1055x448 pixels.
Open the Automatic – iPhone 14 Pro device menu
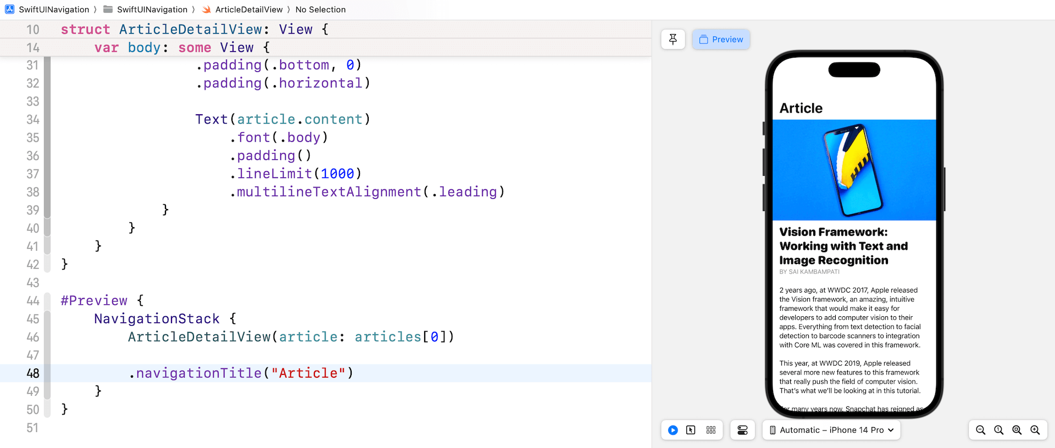click(831, 430)
